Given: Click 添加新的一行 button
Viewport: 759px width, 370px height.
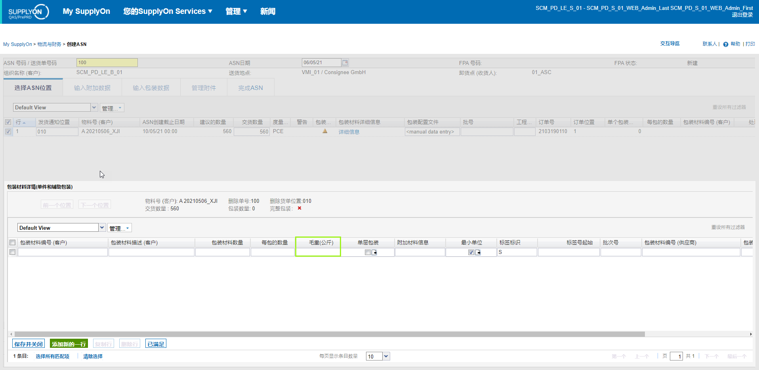Looking at the screenshot, I should coord(69,344).
